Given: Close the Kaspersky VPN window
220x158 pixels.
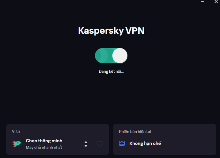Looking at the screenshot, I should pyautogui.click(x=216, y=2).
